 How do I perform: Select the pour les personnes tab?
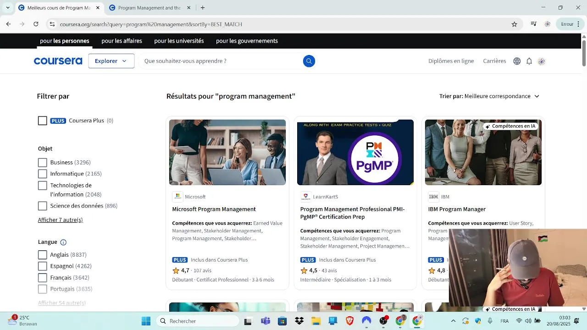(x=65, y=41)
